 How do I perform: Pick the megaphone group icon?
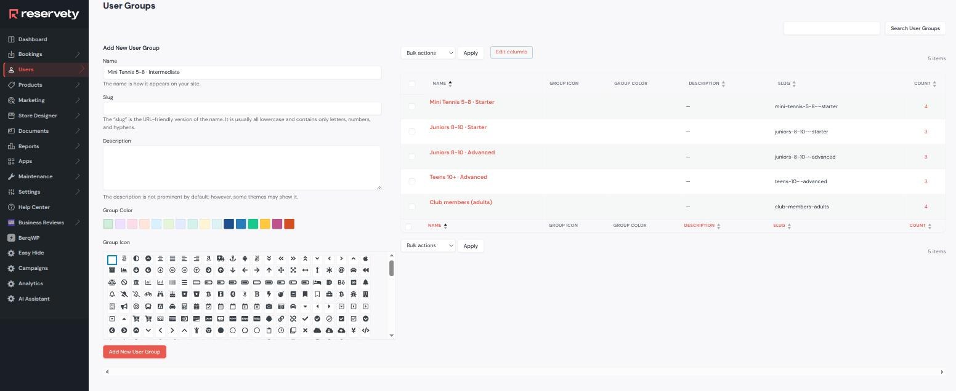(124, 307)
